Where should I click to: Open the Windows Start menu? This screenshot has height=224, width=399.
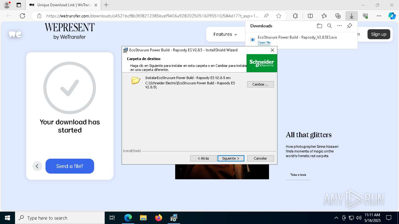pos(7,218)
